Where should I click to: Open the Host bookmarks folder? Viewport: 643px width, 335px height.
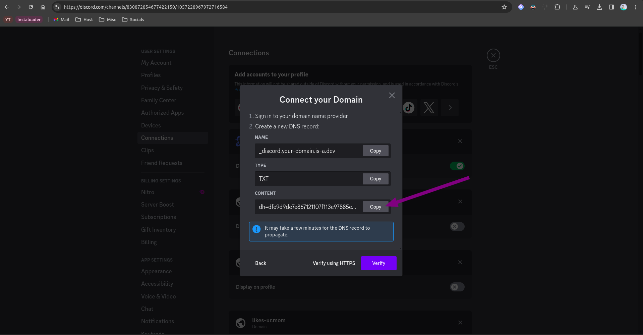84,20
